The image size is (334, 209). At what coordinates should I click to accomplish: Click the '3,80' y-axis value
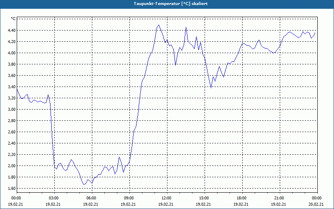(x=12, y=64)
